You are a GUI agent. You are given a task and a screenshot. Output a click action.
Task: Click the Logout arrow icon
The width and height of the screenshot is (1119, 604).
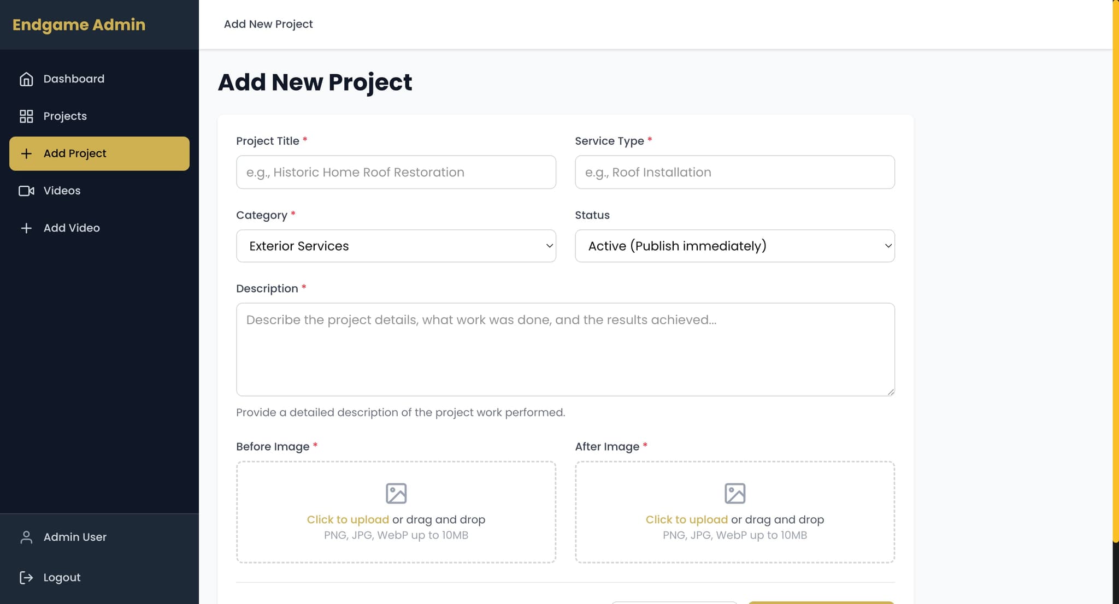coord(26,577)
